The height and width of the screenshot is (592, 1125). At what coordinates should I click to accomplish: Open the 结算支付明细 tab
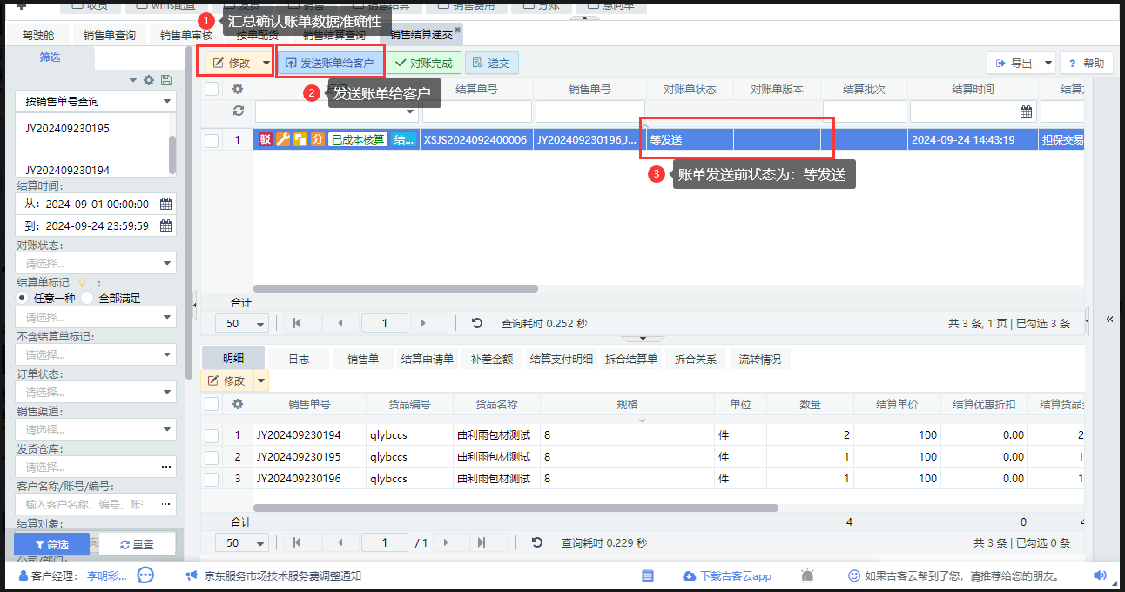pos(562,359)
